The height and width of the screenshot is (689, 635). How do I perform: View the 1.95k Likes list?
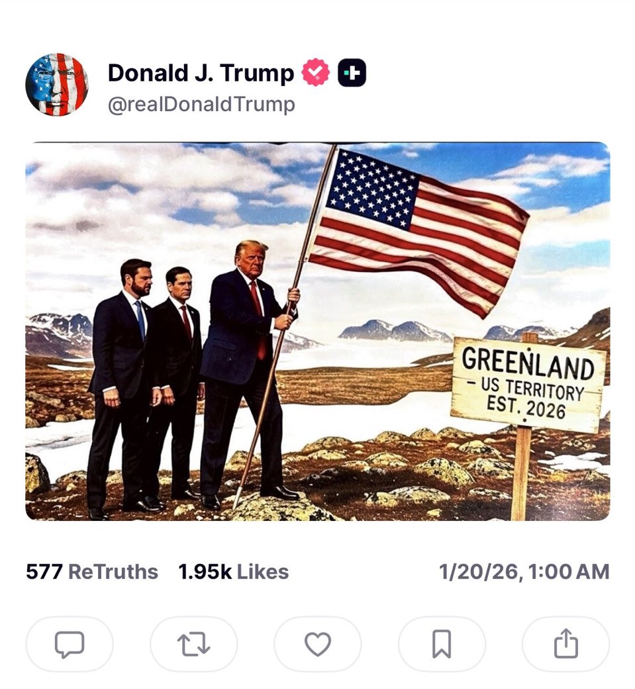[x=234, y=572]
